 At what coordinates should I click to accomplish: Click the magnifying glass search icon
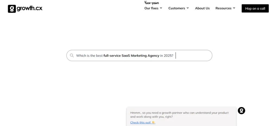pyautogui.click(x=72, y=56)
